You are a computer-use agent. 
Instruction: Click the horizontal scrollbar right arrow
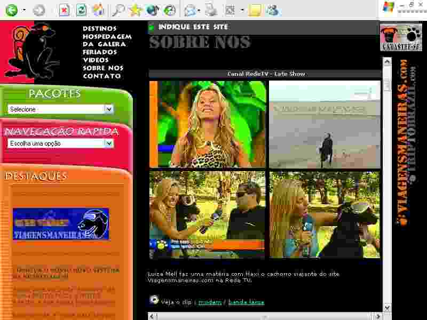(377, 316)
